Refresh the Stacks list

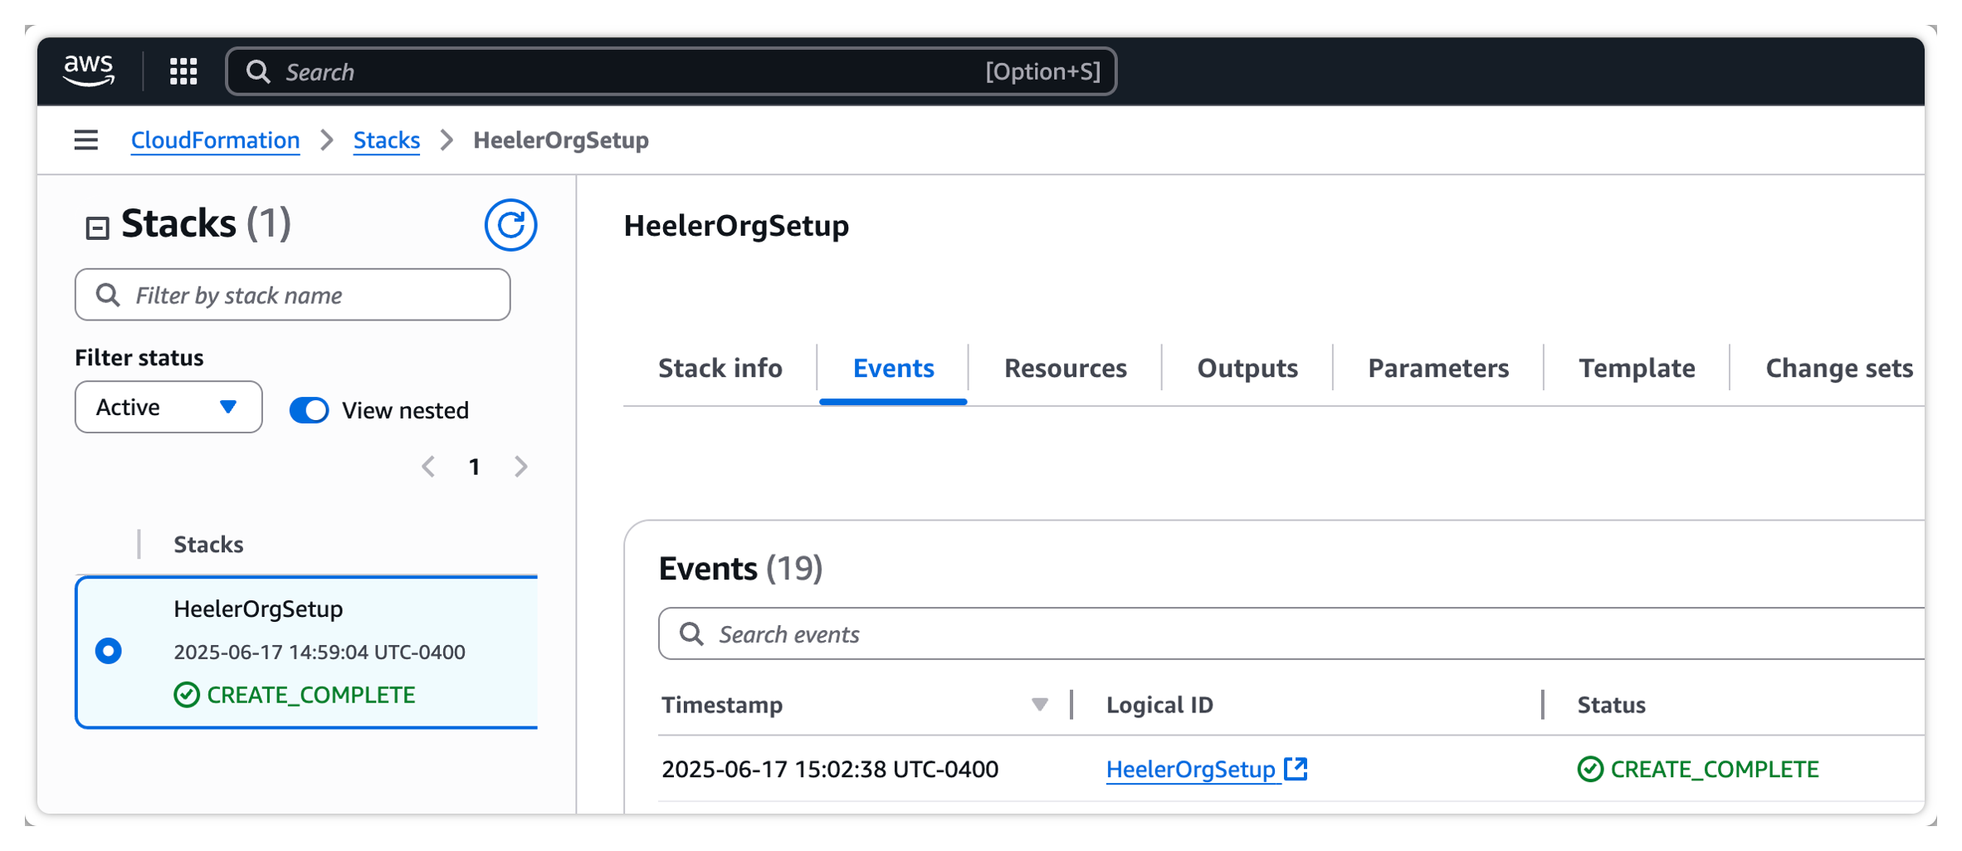[510, 225]
